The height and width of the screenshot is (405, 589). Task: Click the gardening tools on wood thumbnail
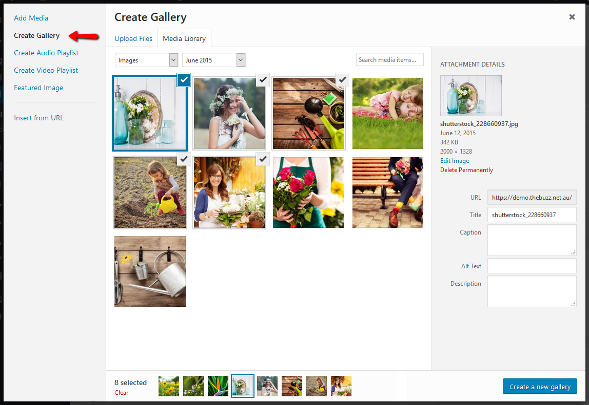click(308, 113)
